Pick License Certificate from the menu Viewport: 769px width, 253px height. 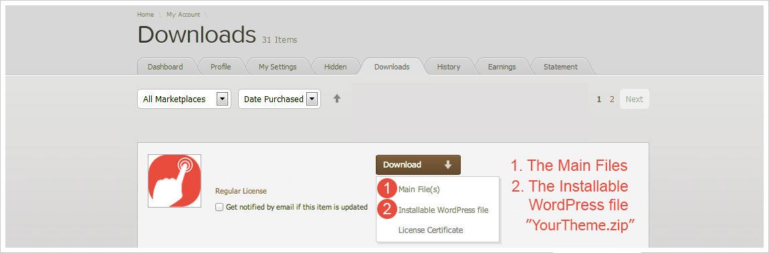click(431, 230)
